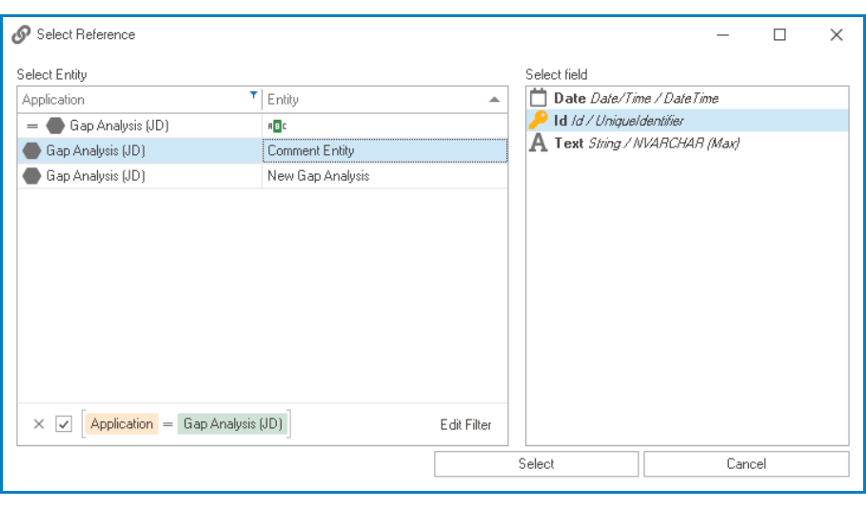This screenshot has width=866, height=508.
Task: Click Gap Analysis (JD) in the filter row
Action: [119, 126]
